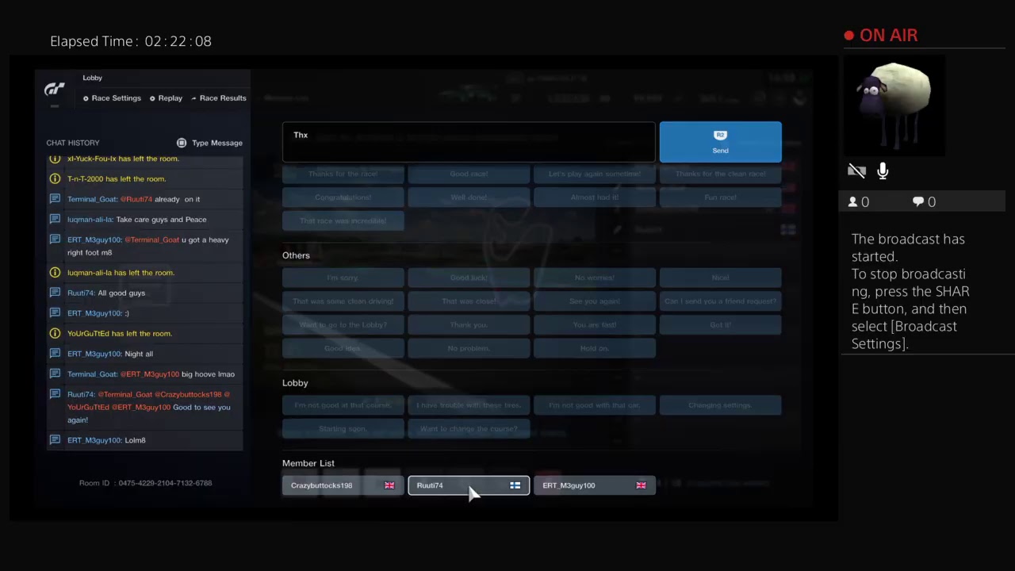Toggle the disabled camera icon
This screenshot has width=1015, height=571.
[856, 171]
